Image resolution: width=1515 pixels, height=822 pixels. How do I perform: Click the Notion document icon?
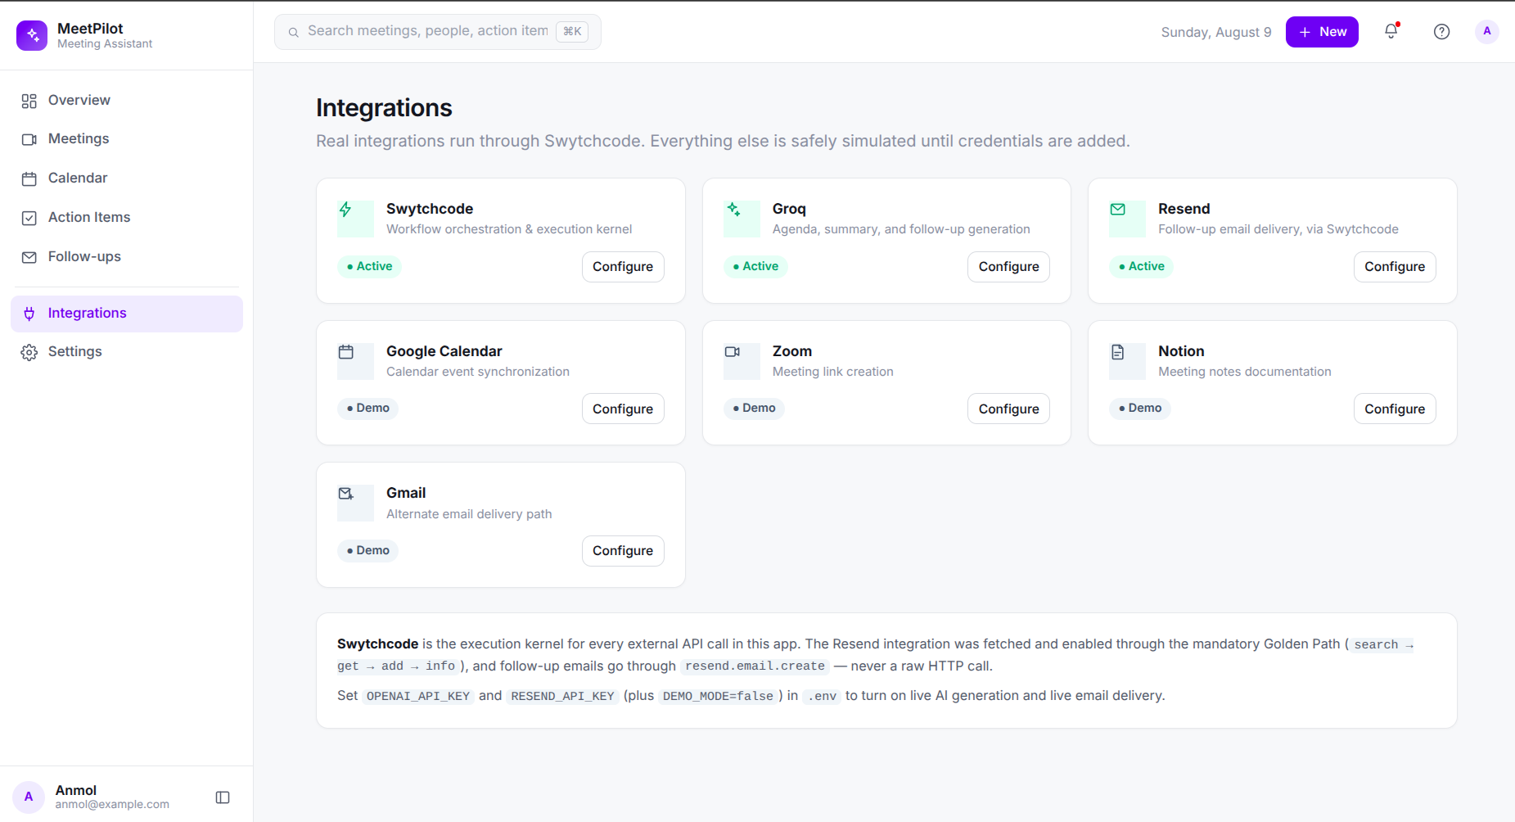tap(1118, 352)
